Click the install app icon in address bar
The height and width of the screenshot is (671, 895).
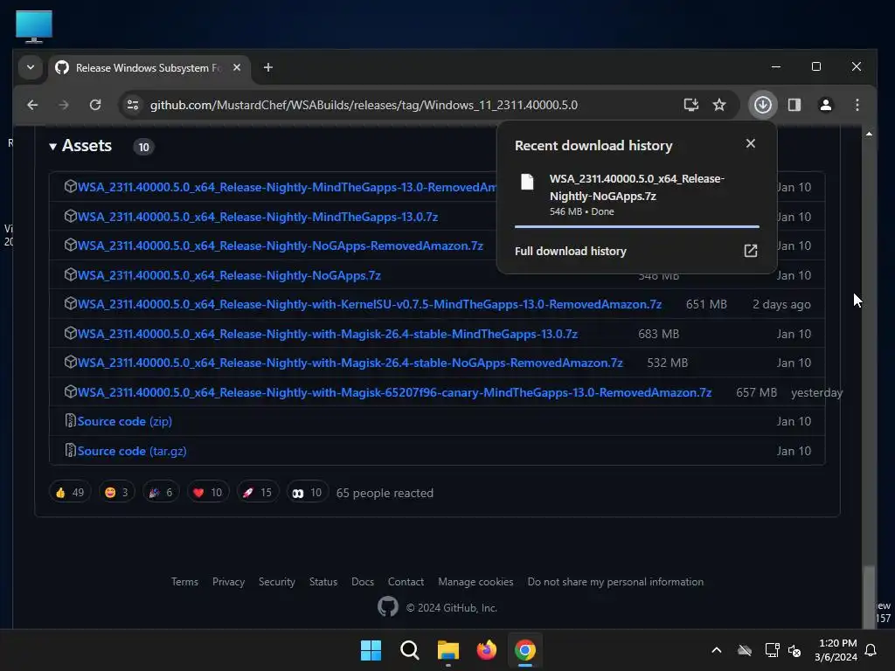690,105
